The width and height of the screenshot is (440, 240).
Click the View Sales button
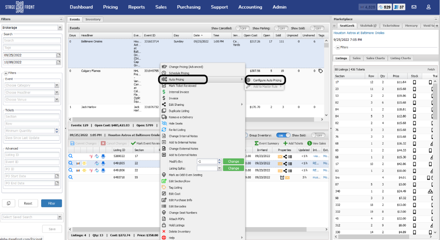(316, 143)
